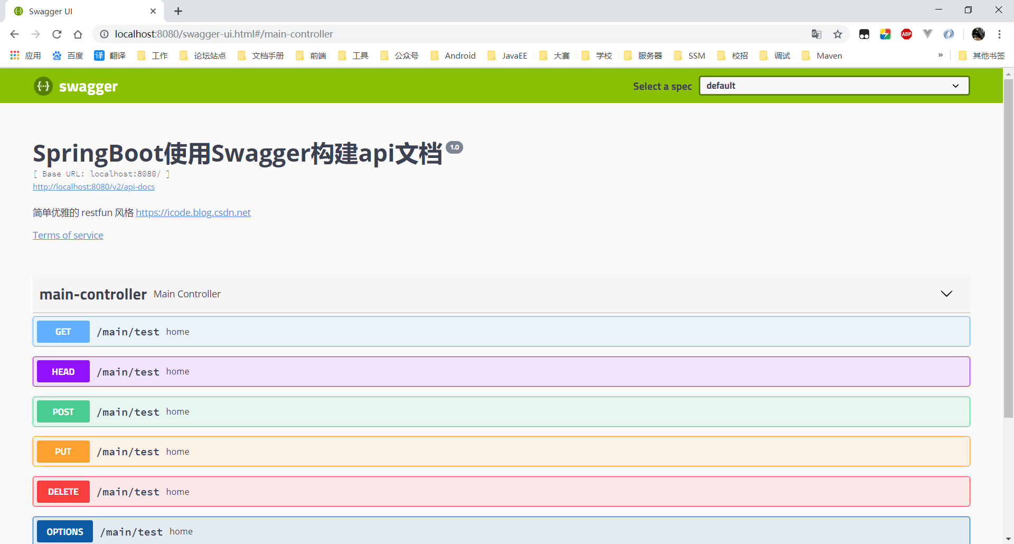Expand the PUT /main/test operation
1014x544 pixels.
coord(501,452)
